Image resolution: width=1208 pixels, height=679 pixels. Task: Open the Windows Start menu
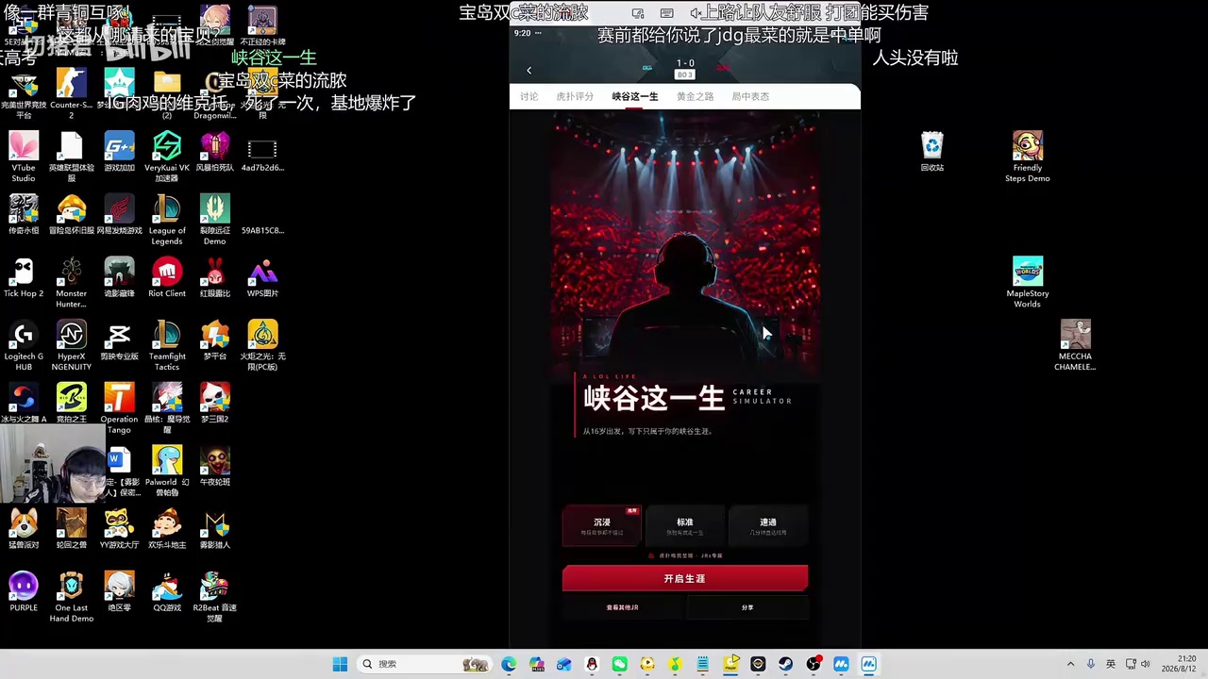click(x=340, y=664)
